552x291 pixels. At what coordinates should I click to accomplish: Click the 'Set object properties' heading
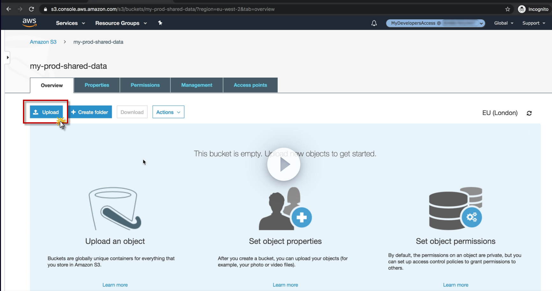pos(285,241)
